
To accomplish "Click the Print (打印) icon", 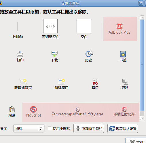I will [20, 54].
